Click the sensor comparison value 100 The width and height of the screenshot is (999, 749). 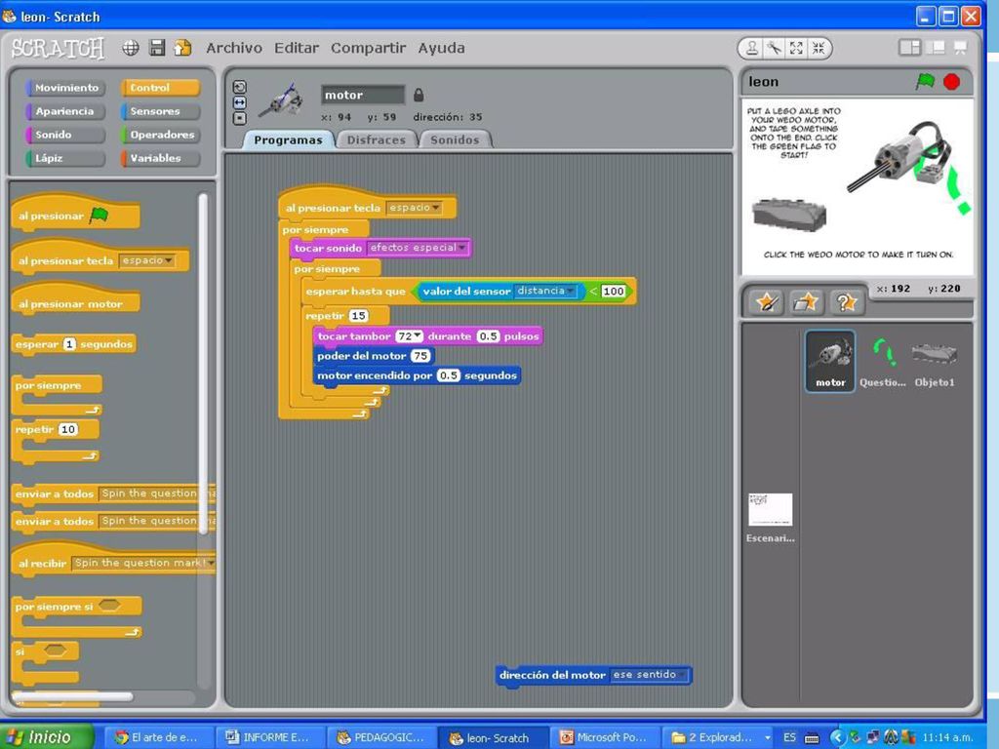[614, 291]
